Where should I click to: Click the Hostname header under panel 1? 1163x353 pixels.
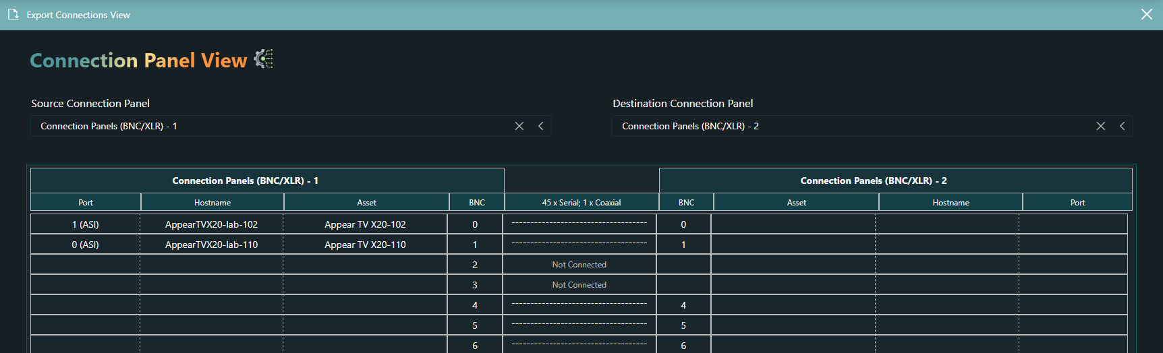212,202
